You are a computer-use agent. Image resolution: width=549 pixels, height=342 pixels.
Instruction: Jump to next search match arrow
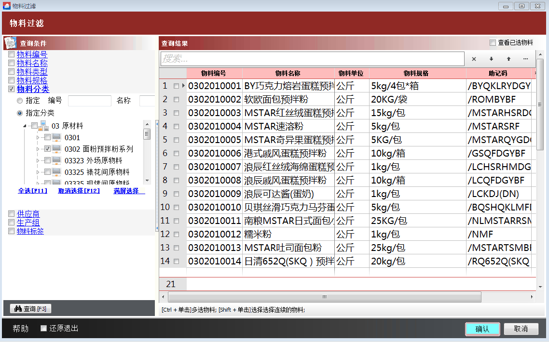491,59
